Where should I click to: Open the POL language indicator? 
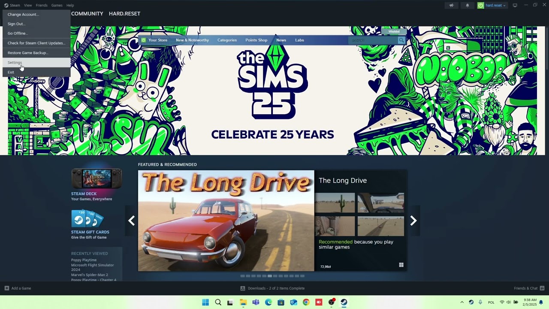[x=491, y=302]
